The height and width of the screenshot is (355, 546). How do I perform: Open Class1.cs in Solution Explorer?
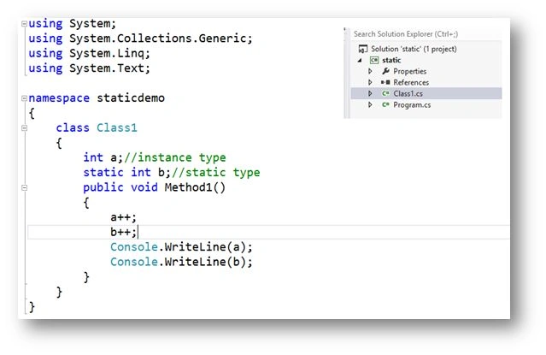click(x=408, y=93)
